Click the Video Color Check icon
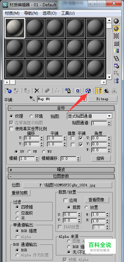The height and width of the screenshot is (262, 124). pyautogui.click(x=116, y=51)
